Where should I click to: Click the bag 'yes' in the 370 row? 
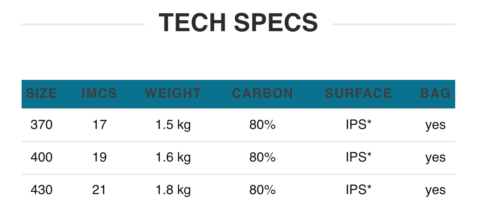(x=435, y=125)
